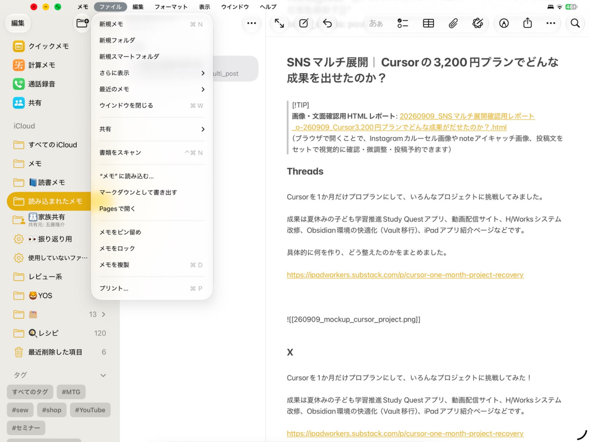Click the share icon in toolbar
This screenshot has width=589, height=442.
click(527, 23)
